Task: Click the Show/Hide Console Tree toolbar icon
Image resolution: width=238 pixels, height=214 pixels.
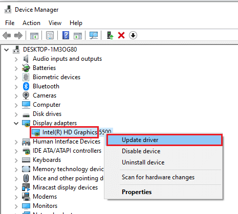Action: 34,36
